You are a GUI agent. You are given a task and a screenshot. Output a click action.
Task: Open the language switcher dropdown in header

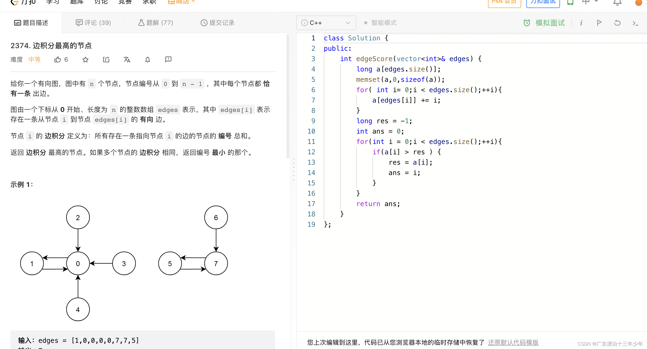point(590,2)
